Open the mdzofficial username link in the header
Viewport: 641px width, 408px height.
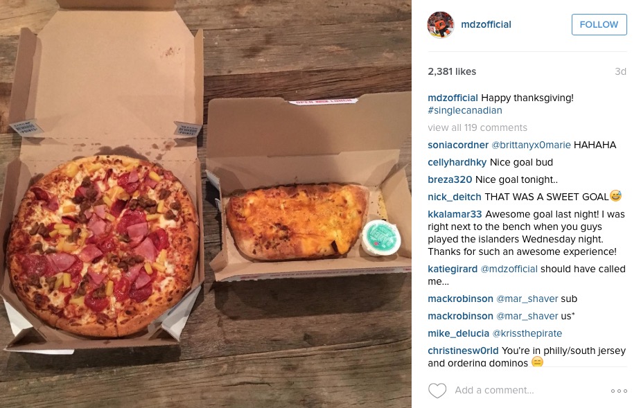point(486,24)
